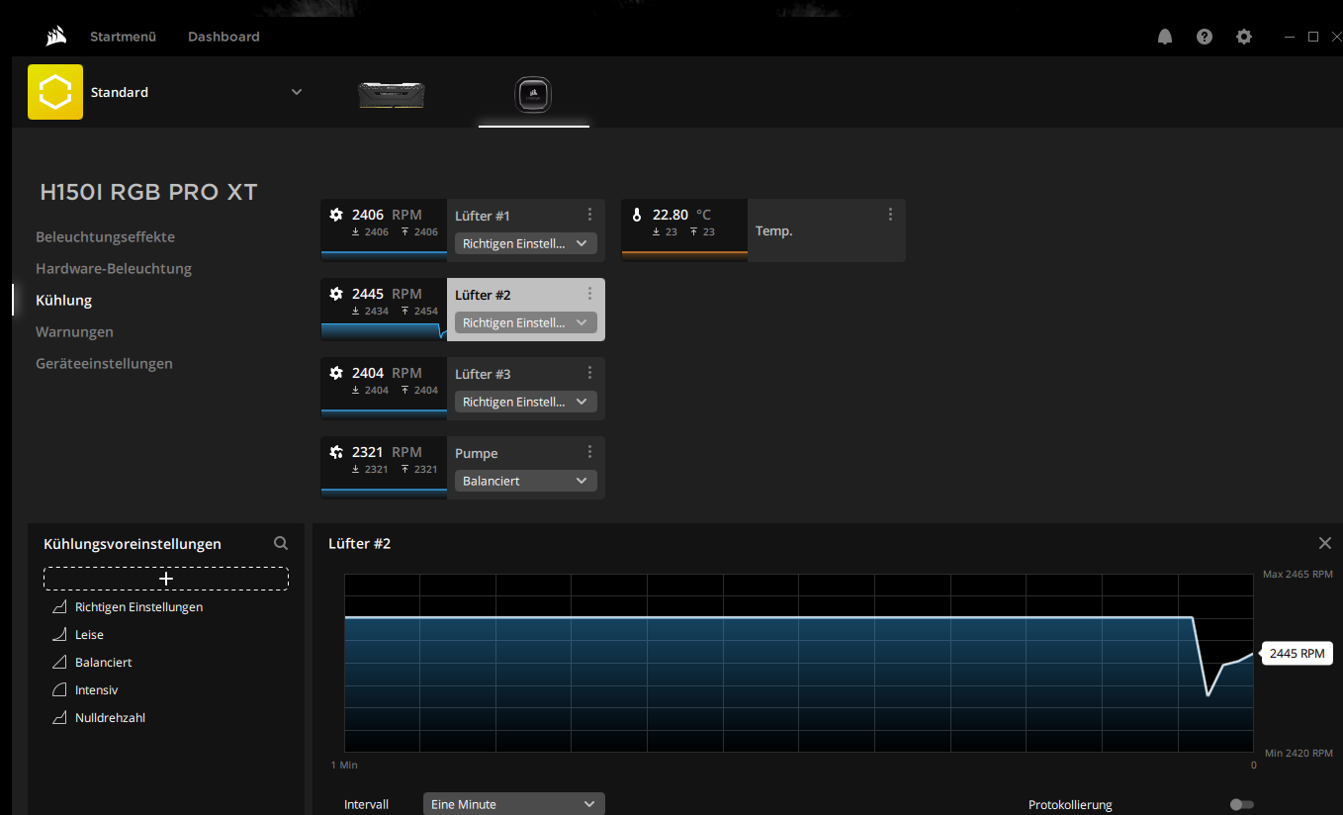Select the H150i cooler device thumbnail

pos(533,95)
